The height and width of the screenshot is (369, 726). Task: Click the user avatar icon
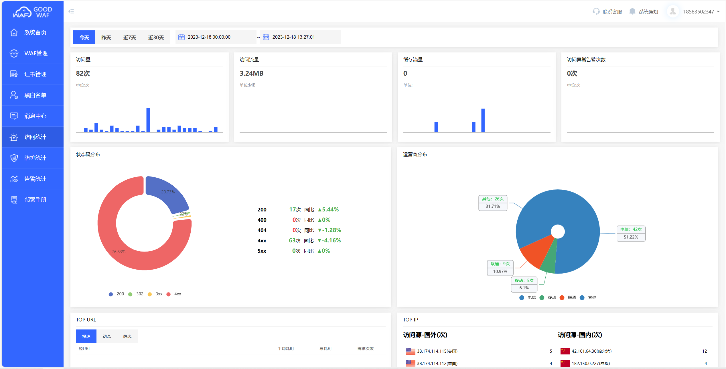click(x=673, y=11)
